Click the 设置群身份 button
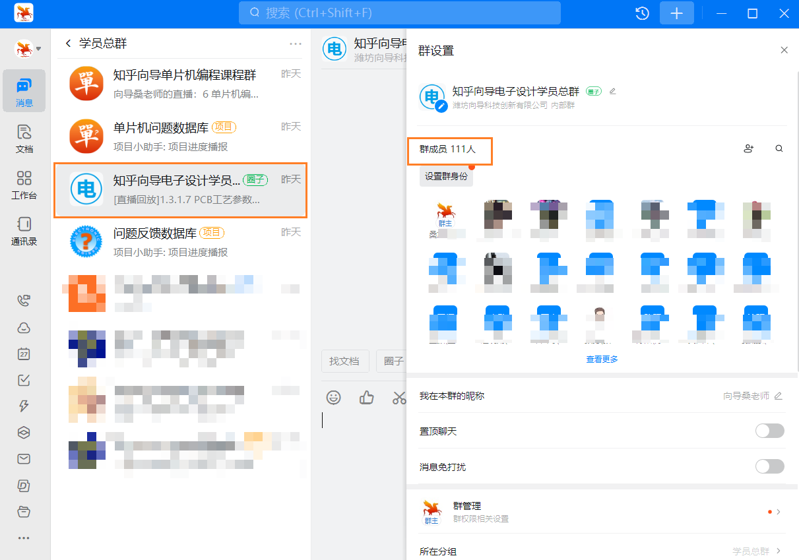Screen dimensions: 799x560 (446, 177)
